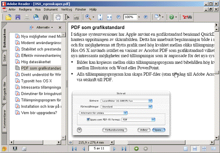Open the Alternativ dropdown in bookmarks panel

click(45, 27)
